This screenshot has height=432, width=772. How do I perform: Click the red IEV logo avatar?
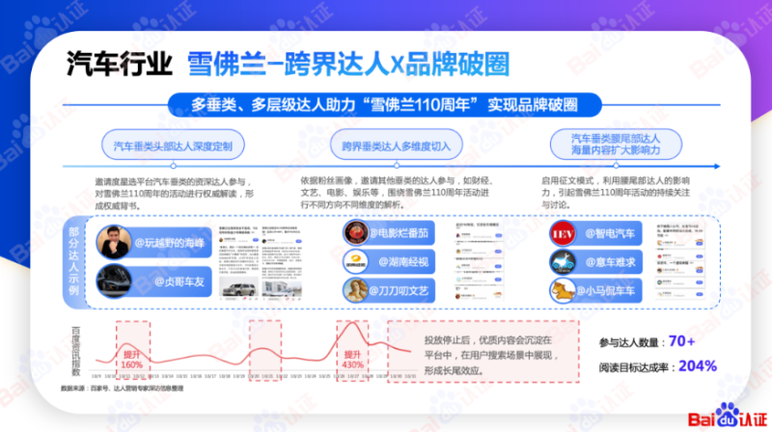(563, 233)
